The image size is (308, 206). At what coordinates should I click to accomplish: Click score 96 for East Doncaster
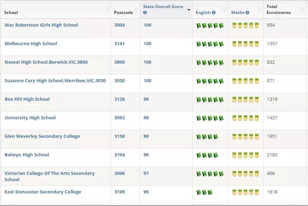click(146, 192)
